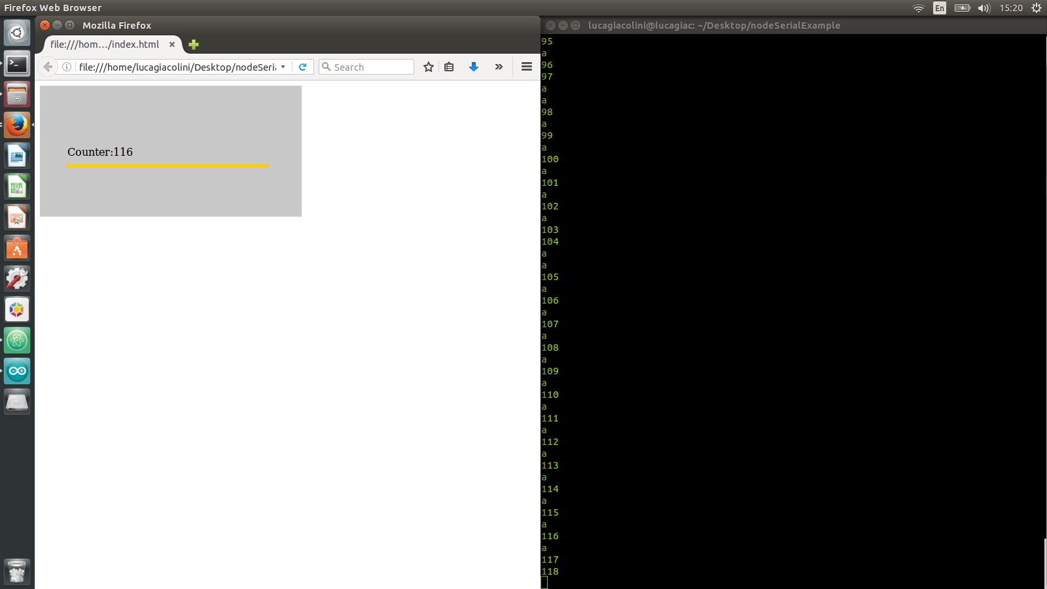Open downloads arrow in toolbar
This screenshot has width=1047, height=589.
[x=474, y=67]
